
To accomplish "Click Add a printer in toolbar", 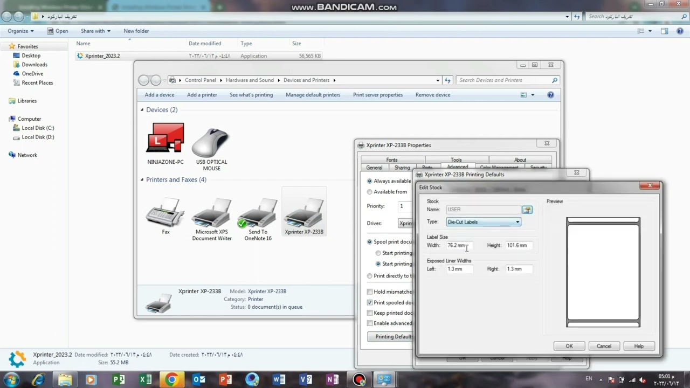I will coord(202,95).
